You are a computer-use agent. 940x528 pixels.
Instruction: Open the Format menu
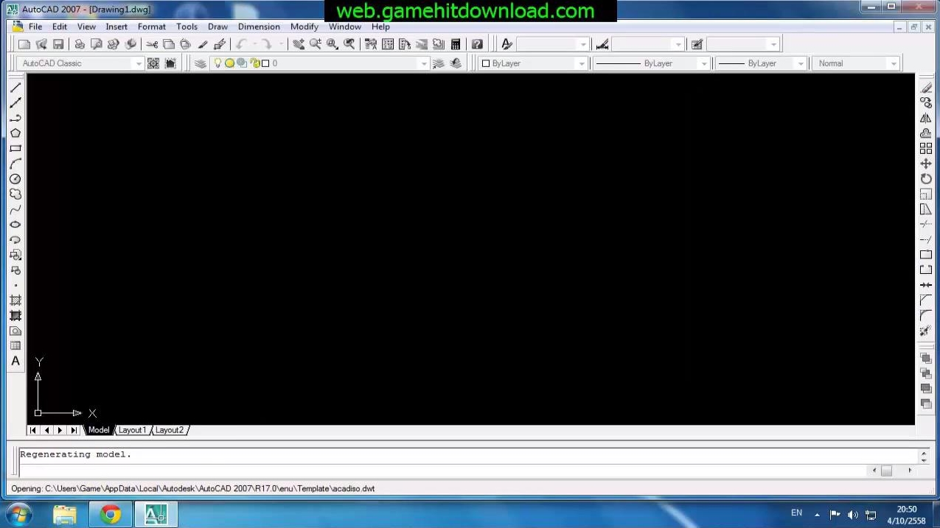click(152, 27)
